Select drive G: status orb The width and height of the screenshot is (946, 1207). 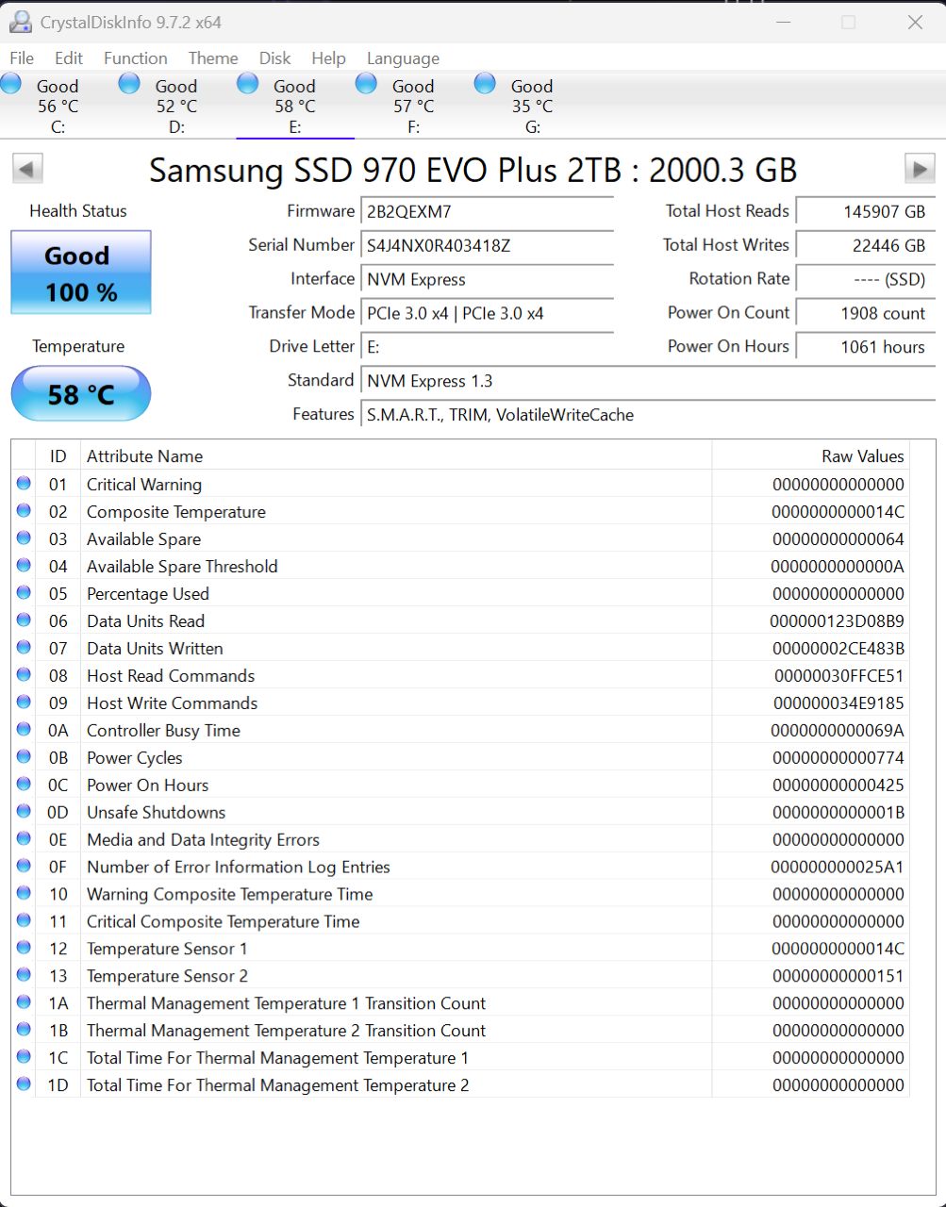pyautogui.click(x=485, y=84)
